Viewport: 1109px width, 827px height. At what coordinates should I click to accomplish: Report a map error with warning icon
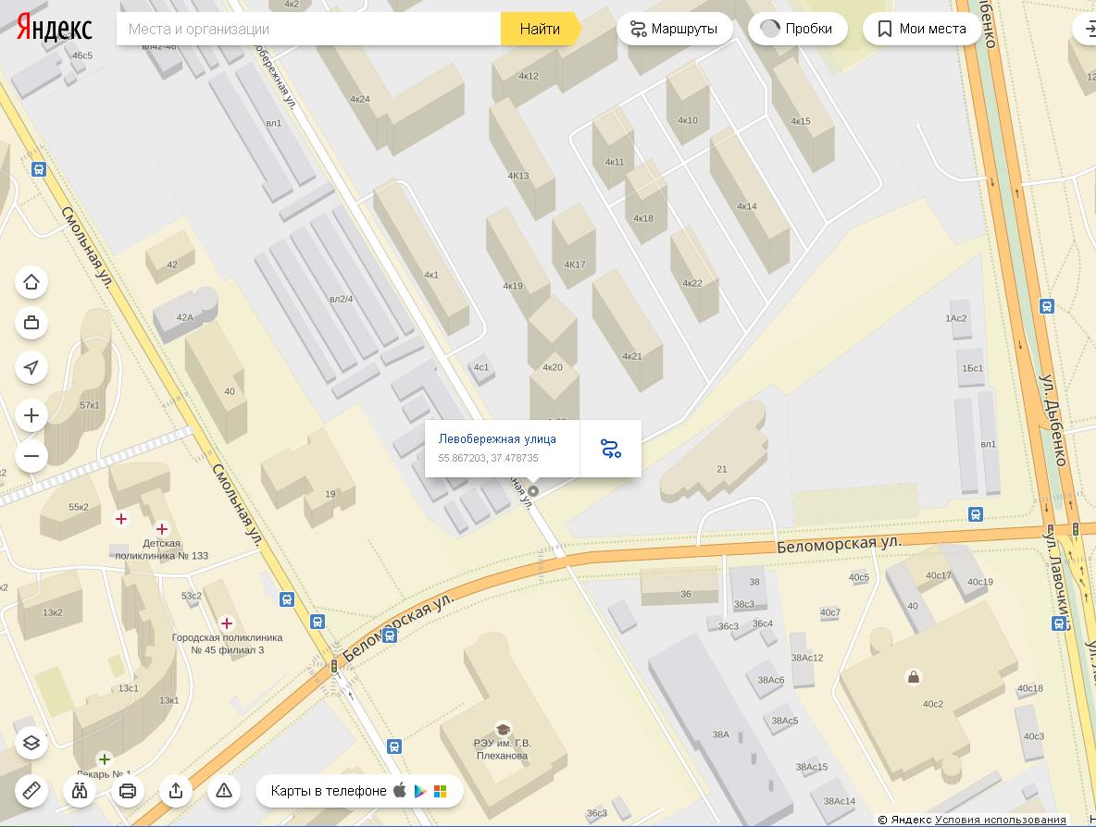point(224,791)
